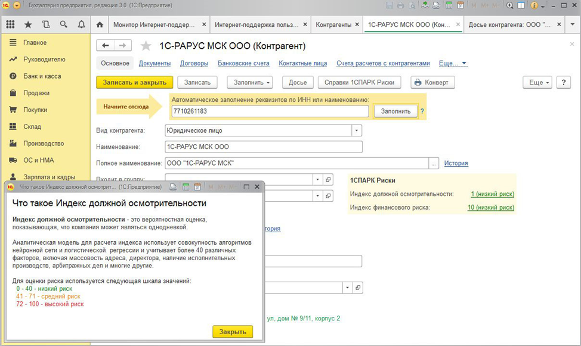This screenshot has width=581, height=346.
Task: Click the Наименование input field
Action: 264,147
